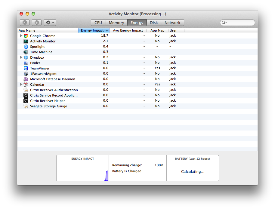Expand the Google Chrome process group
Screen dimensions: 275x209
coord(21,35)
